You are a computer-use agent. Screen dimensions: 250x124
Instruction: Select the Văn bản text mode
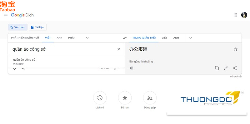(17, 27)
